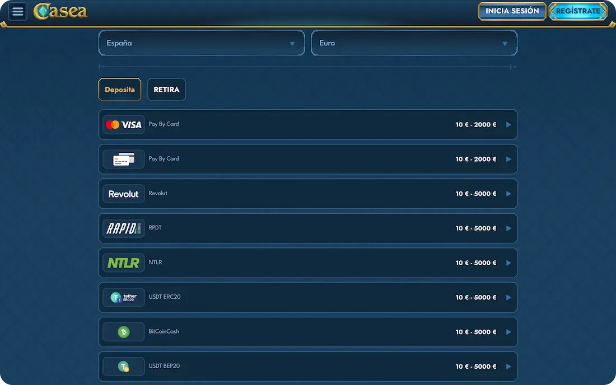Open the España country dropdown

[x=202, y=43]
